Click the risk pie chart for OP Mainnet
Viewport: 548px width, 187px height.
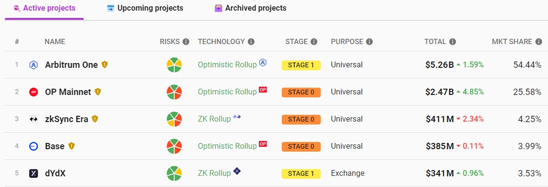coord(174,92)
